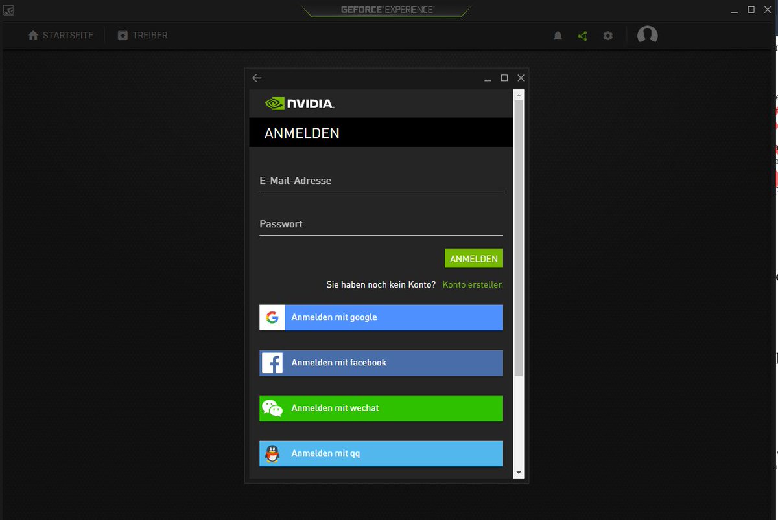Click the WeChat logo icon

(x=272, y=408)
